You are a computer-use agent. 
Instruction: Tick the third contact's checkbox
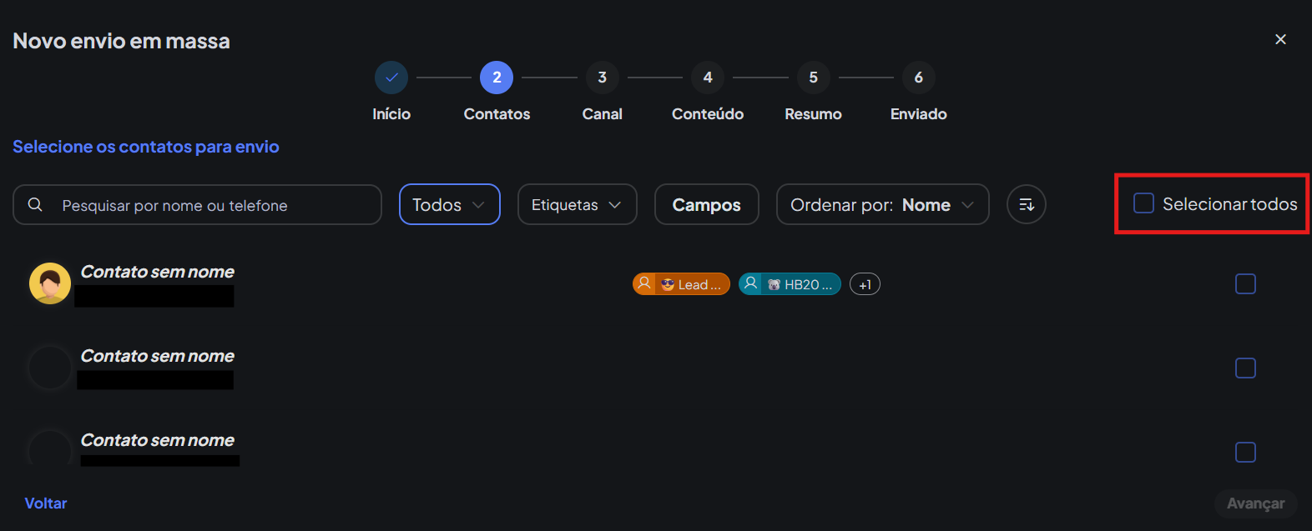pos(1245,452)
